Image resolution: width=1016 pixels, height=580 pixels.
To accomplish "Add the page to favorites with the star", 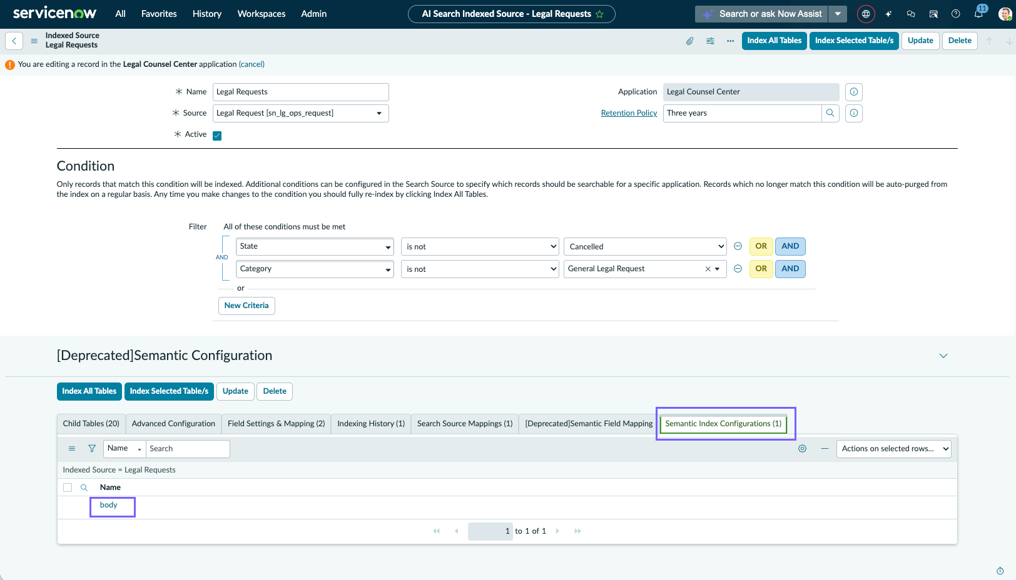I will tap(599, 14).
